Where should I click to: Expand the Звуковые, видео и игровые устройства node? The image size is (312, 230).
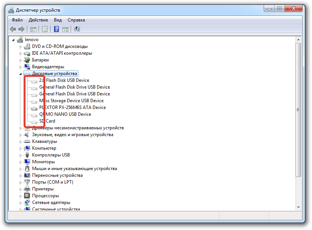click(20, 135)
